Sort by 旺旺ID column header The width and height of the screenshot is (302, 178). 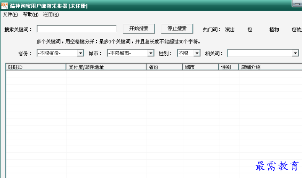click(x=36, y=67)
